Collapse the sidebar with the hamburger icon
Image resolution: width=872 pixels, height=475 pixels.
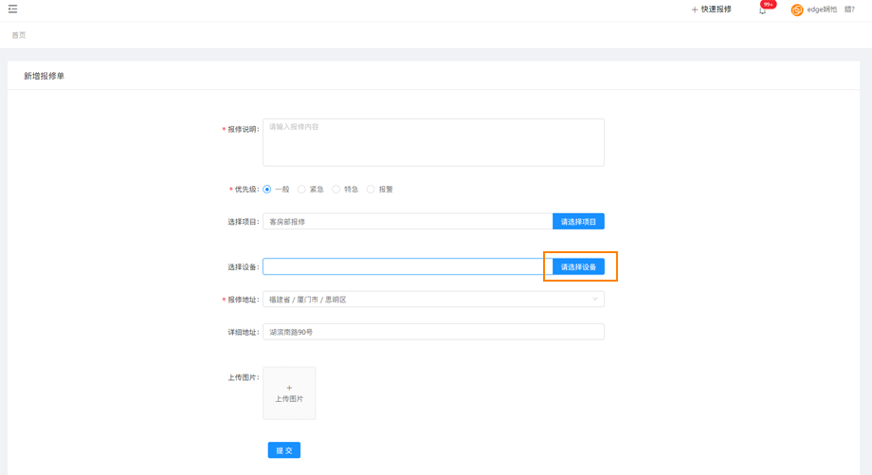click(x=12, y=9)
